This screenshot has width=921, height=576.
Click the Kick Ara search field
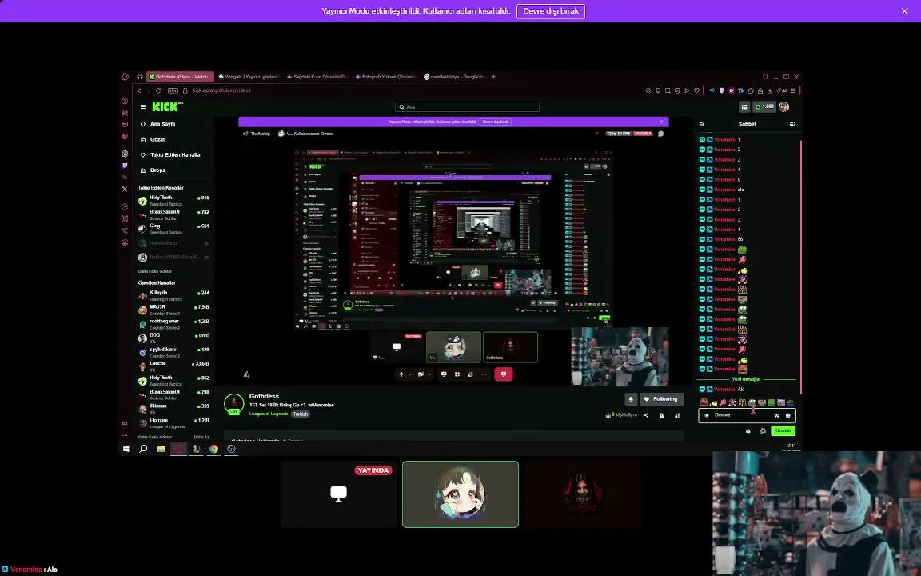point(467,107)
